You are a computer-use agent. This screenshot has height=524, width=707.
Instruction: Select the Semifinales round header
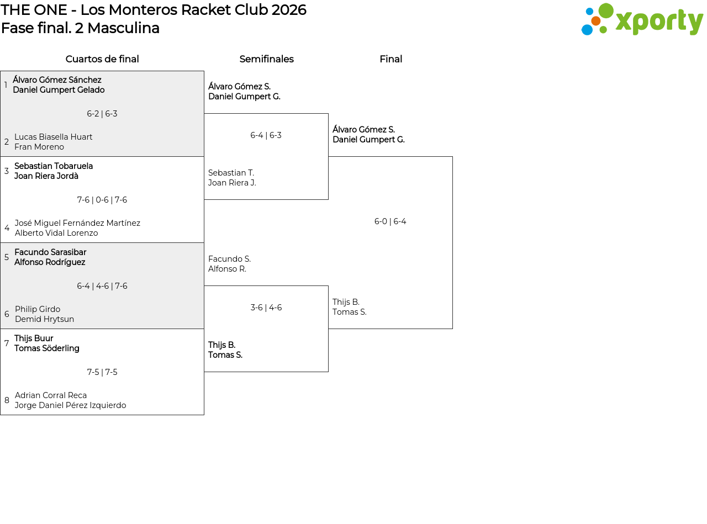266,59
